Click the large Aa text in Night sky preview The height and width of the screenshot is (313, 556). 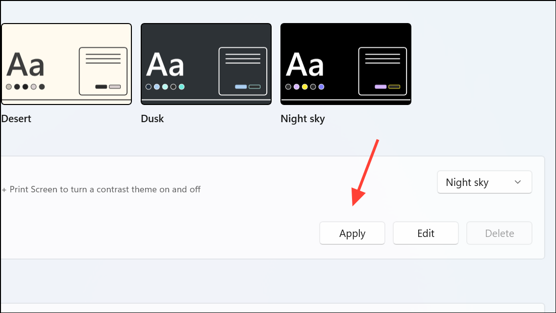[305, 65]
